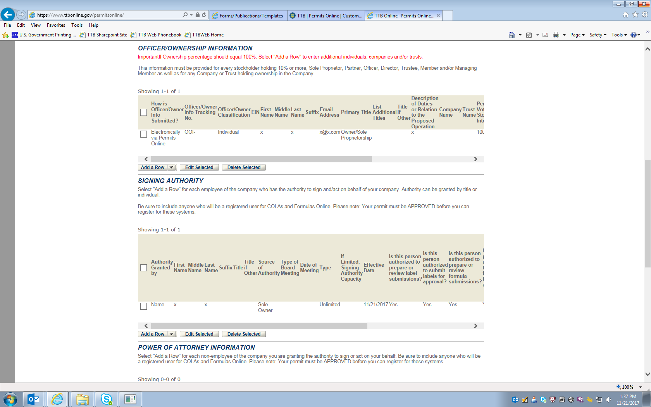This screenshot has width=651, height=407.
Task: Open the View menu
Action: [36, 25]
